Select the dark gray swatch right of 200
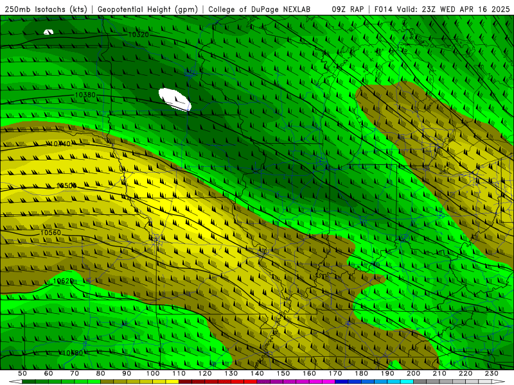The height and width of the screenshot is (385, 514). pyautogui.click(x=420, y=382)
